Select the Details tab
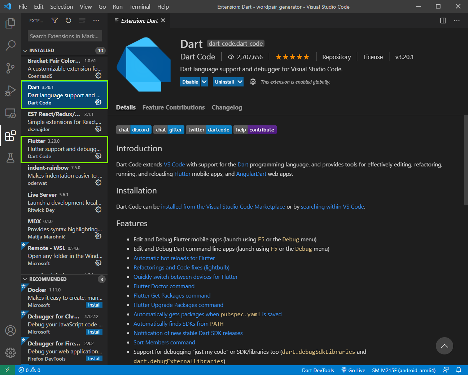468x375 pixels. click(x=126, y=107)
